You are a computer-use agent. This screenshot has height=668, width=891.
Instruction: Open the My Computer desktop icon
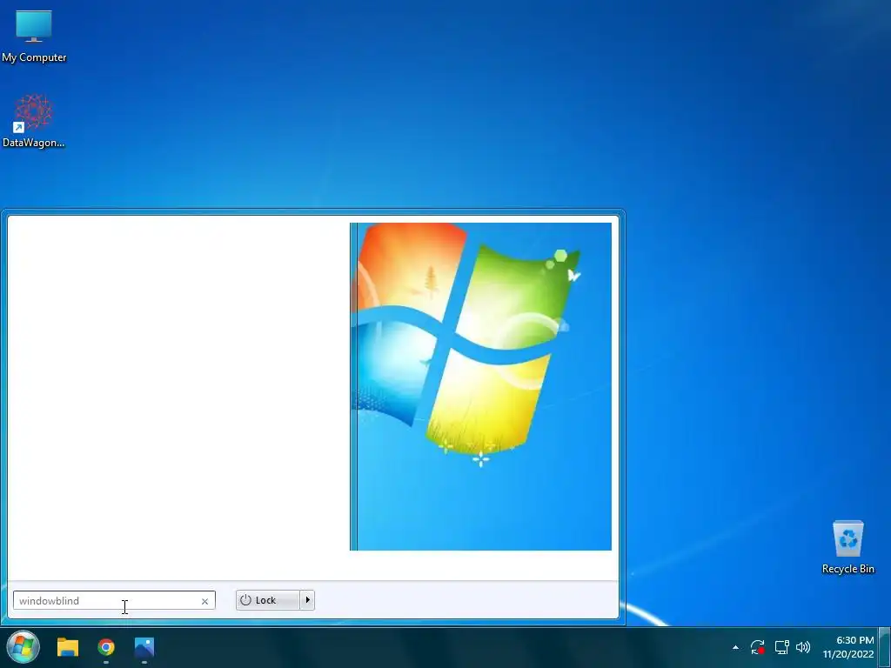point(34,37)
